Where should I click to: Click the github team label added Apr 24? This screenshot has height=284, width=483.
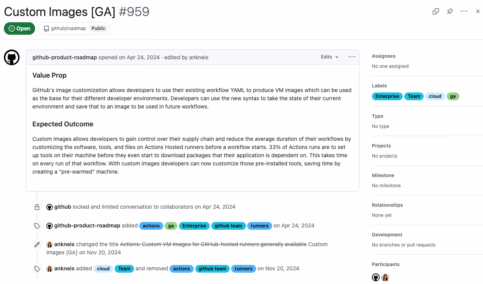[x=228, y=225]
